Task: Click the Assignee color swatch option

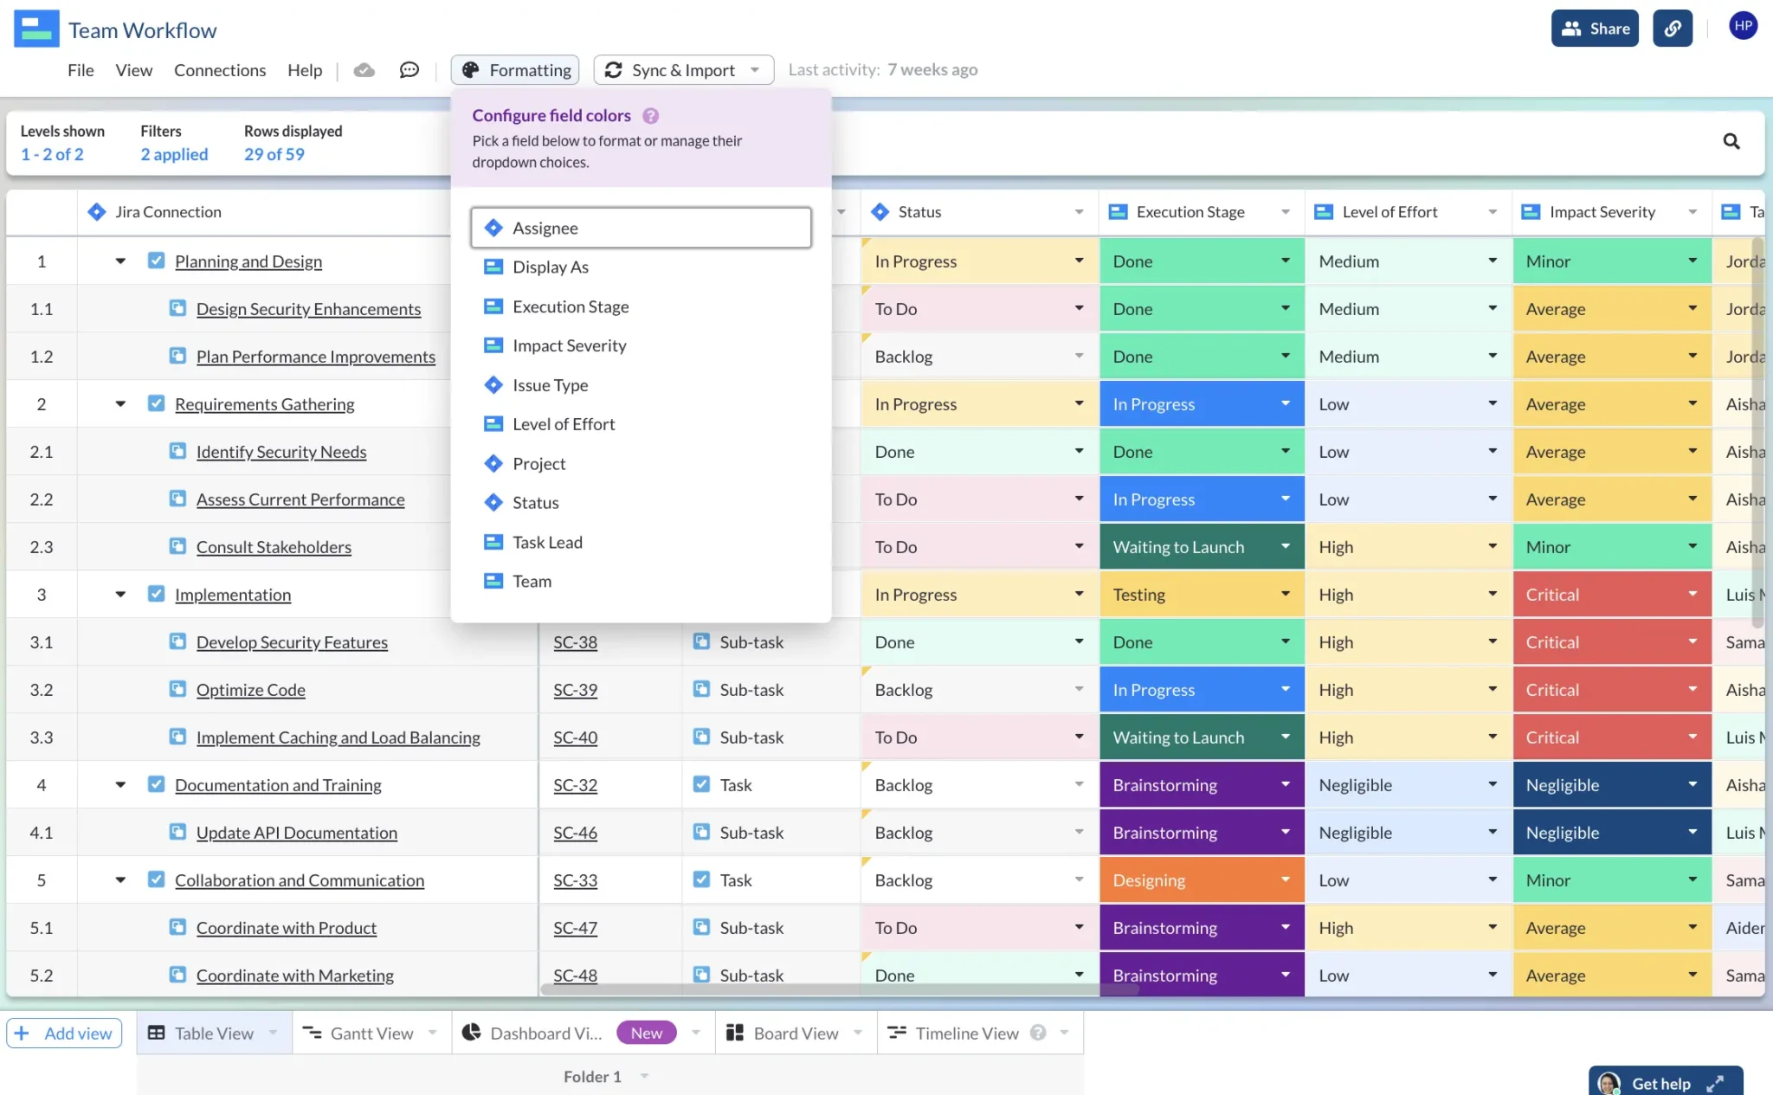Action: pyautogui.click(x=641, y=228)
